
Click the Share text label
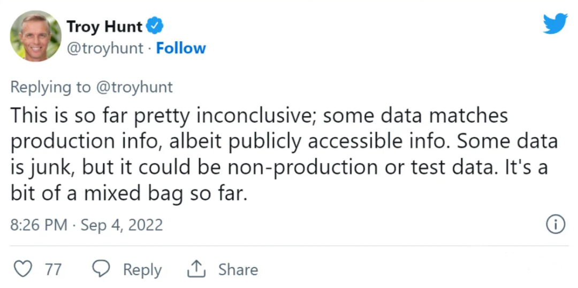[x=238, y=270]
